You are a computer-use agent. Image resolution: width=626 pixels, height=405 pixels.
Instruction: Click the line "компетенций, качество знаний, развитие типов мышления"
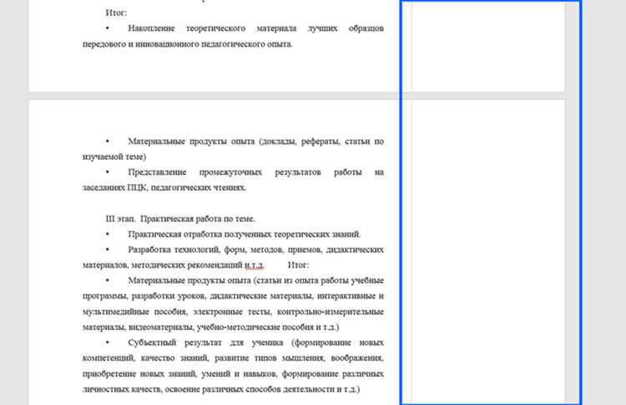pos(233,358)
